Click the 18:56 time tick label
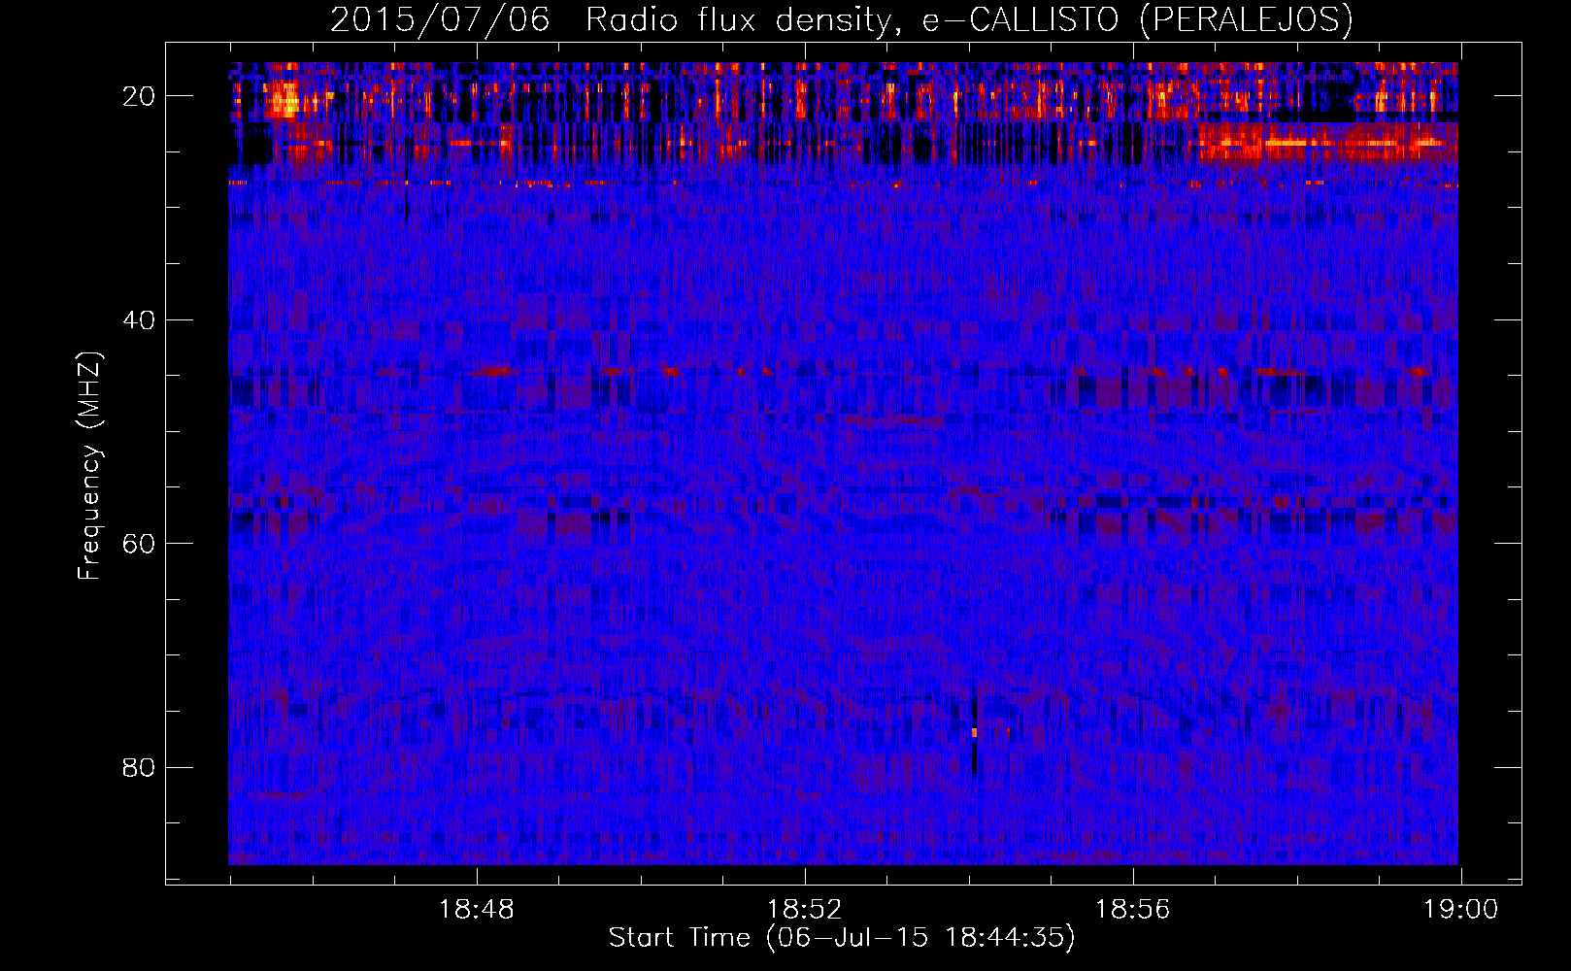Viewport: 1571px width, 971px height. pyautogui.click(x=1133, y=910)
